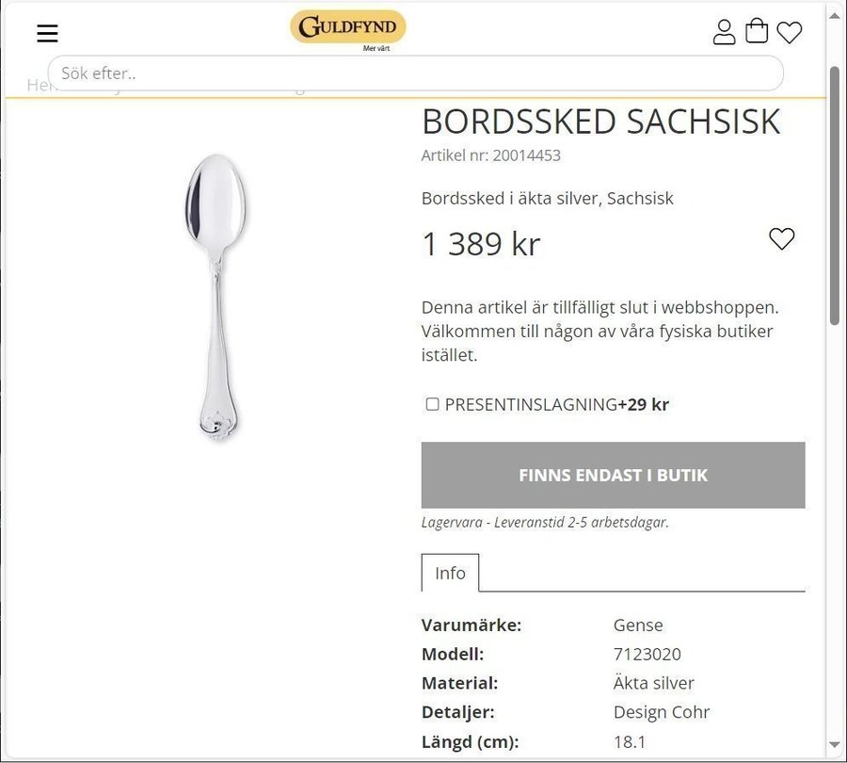Click the scrollbar up arrow
This screenshot has width=847, height=763.
point(835,16)
